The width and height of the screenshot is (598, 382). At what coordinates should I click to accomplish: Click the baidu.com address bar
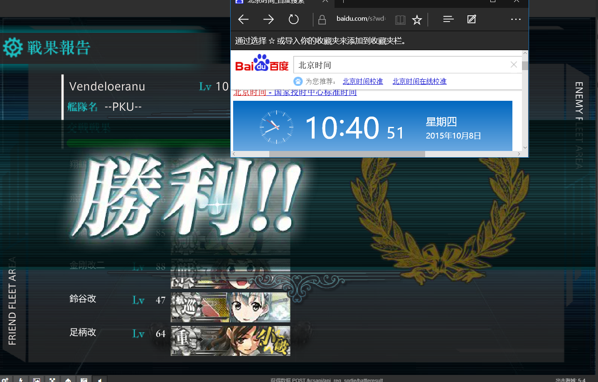point(361,19)
